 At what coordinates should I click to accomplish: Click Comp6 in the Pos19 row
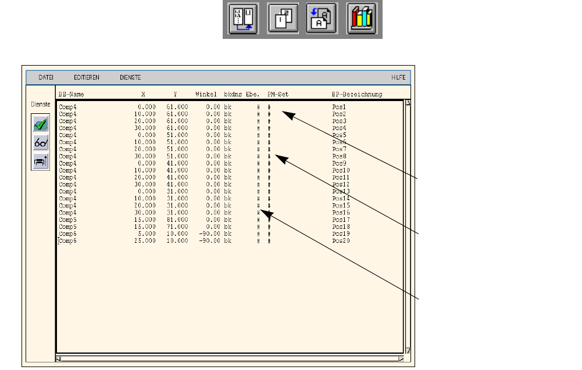tap(67, 234)
